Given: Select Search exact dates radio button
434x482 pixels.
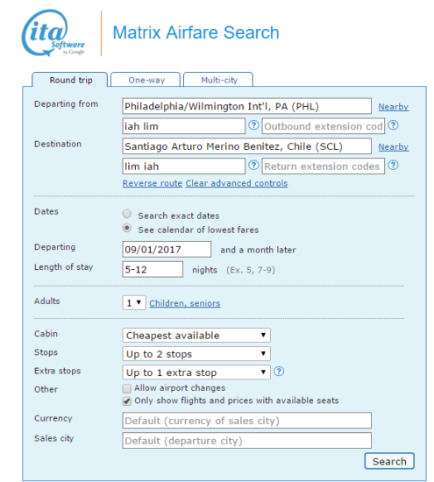Looking at the screenshot, I should click(127, 214).
